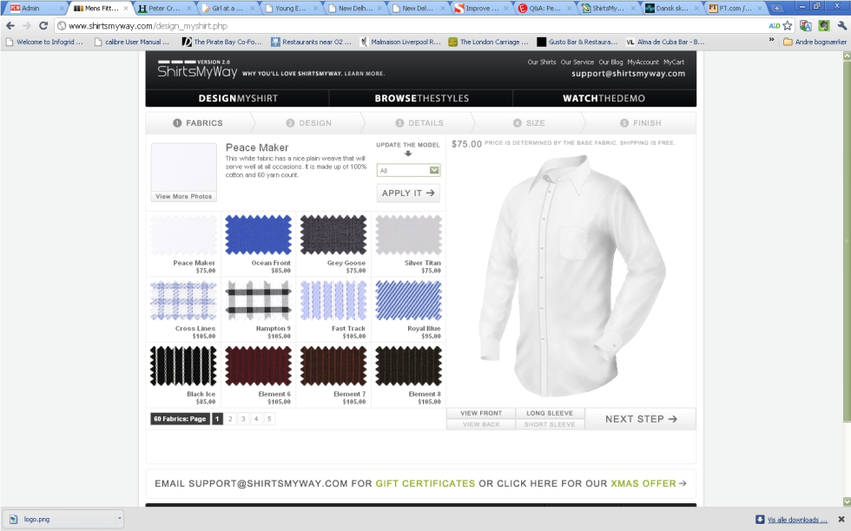Open The Pirate Bay bookmark
Viewport: 851px width, 531px height.
[x=222, y=42]
